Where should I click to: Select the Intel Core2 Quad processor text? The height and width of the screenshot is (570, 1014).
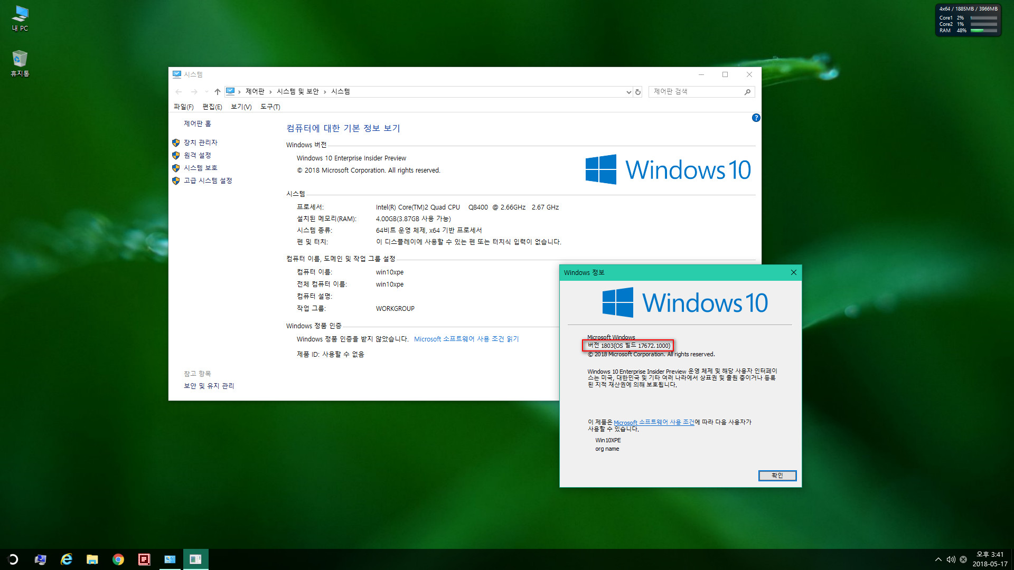(467, 207)
